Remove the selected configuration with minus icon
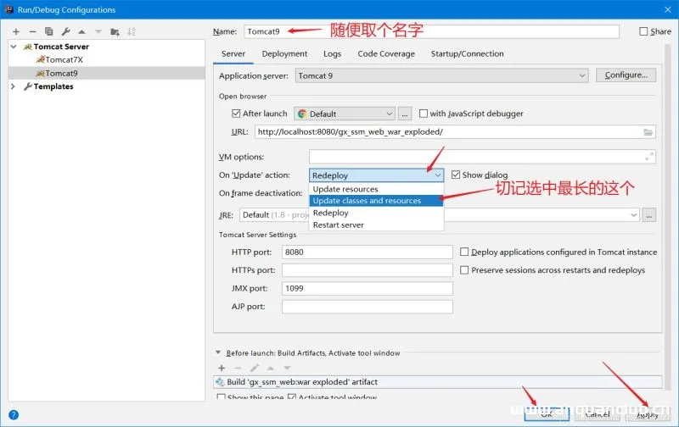This screenshot has height=427, width=679. (x=32, y=31)
